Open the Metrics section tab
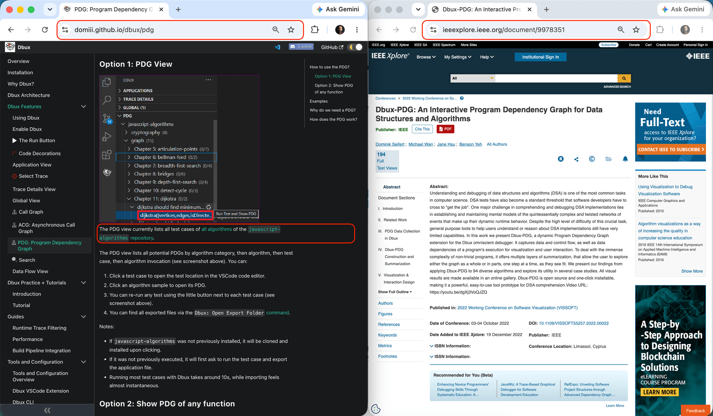Screen dimensions: 713x416 [x=385, y=346]
